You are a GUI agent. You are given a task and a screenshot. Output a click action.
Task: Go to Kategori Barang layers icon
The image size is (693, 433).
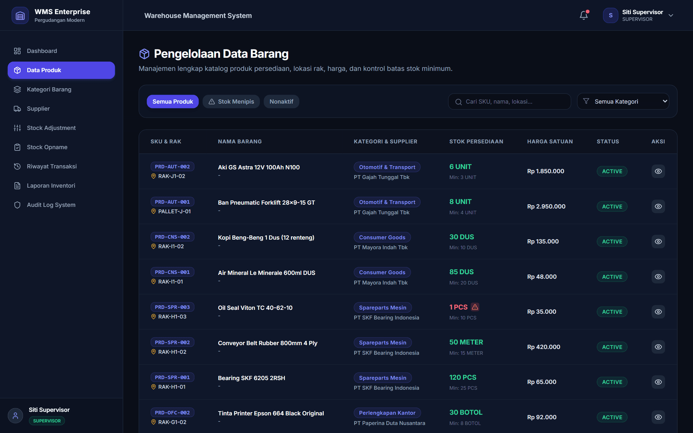(17, 89)
